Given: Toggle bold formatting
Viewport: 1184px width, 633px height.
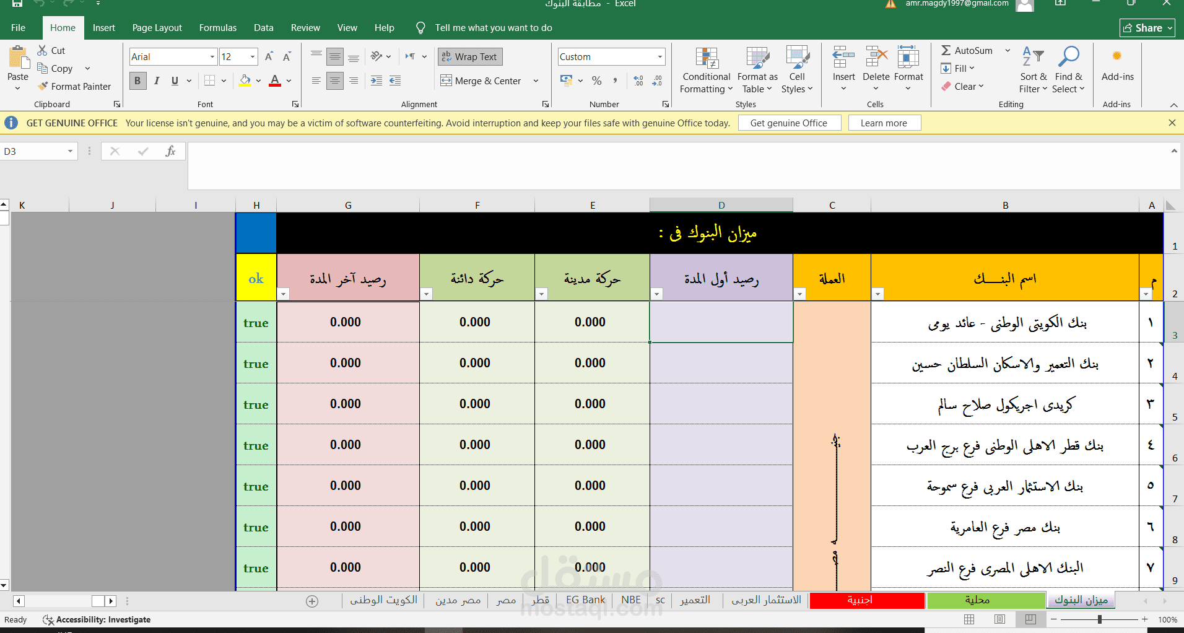Looking at the screenshot, I should 137,81.
